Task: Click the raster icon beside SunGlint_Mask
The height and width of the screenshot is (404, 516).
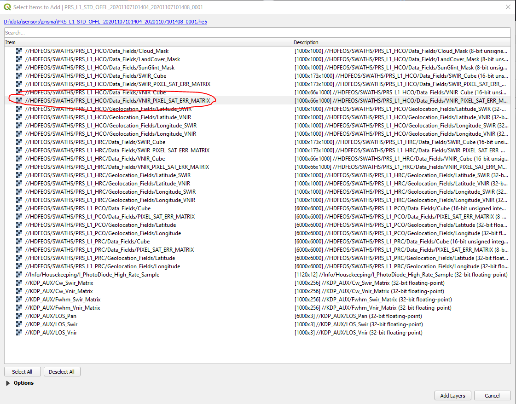Action: (18, 67)
